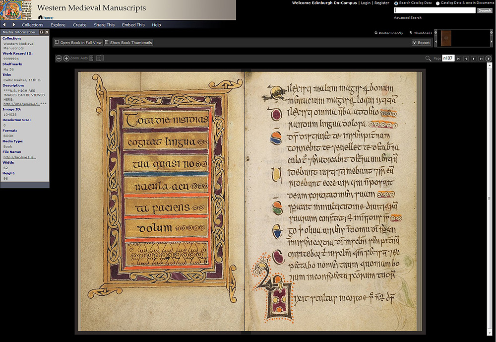Go to the previous page arrow
496x342 pixels.
pyautogui.click(x=466, y=59)
